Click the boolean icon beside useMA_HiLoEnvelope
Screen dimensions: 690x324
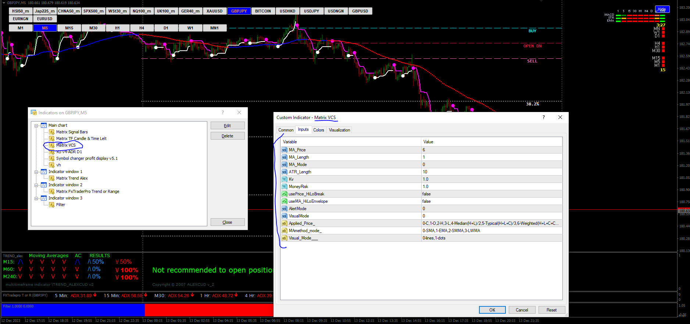coord(284,201)
